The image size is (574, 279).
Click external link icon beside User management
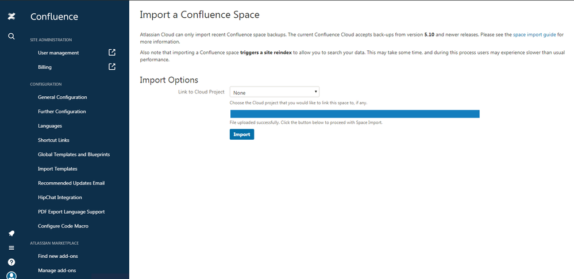point(112,53)
